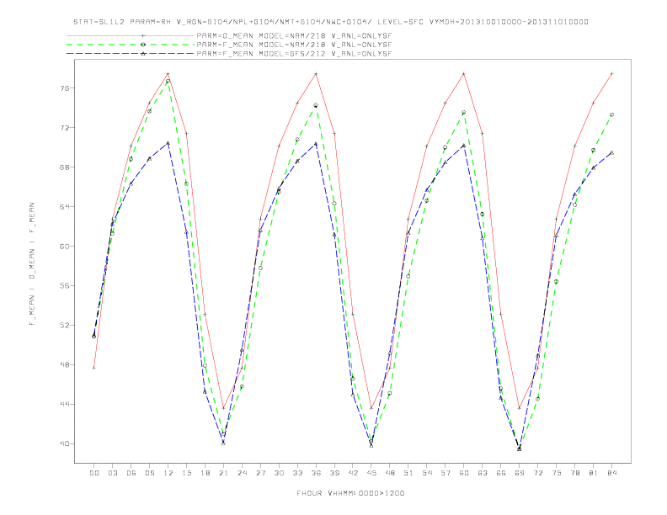Click y-axis tick label '60'
Viewport: 667px width, 515px height.
[65, 246]
